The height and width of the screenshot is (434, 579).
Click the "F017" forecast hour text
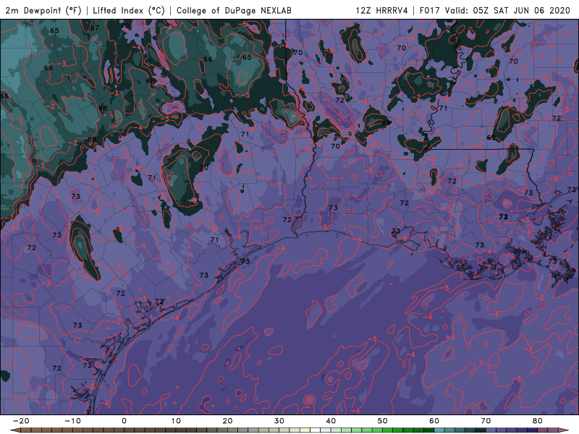[x=430, y=11]
